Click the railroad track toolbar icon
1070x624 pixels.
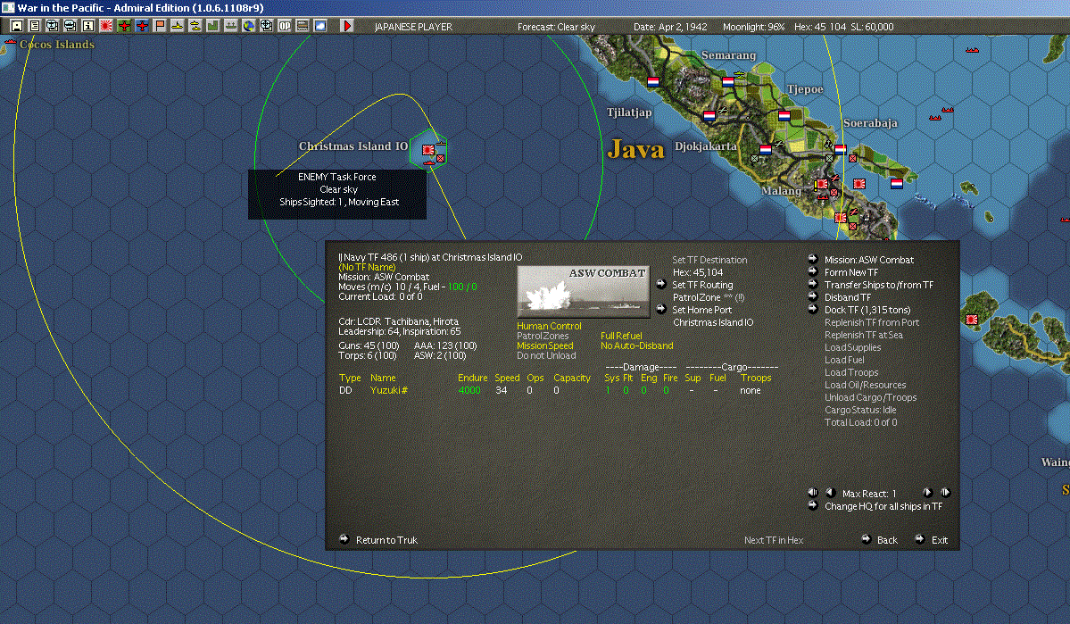click(303, 26)
